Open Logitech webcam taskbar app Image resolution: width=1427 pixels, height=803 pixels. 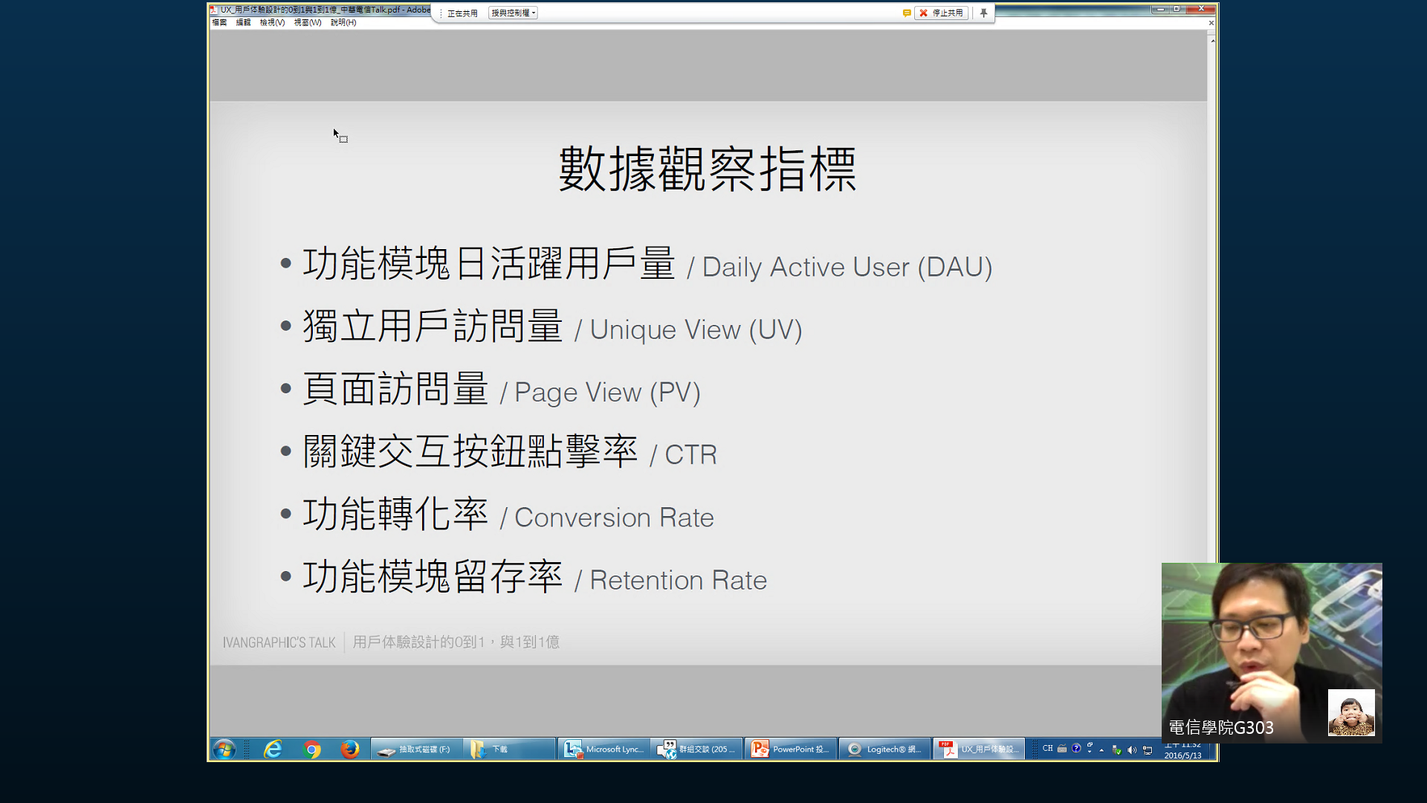tap(884, 749)
